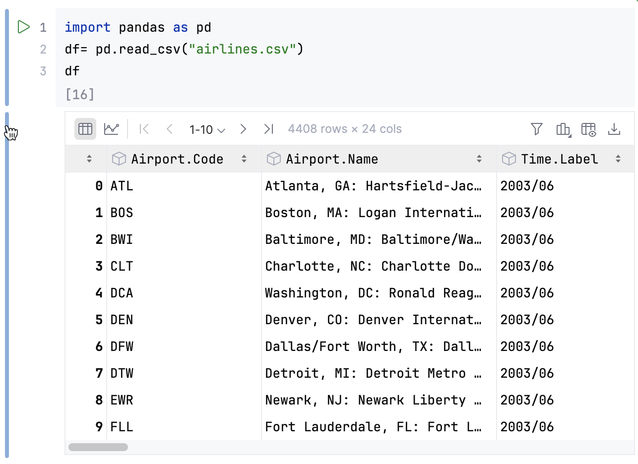Screen dimensions: 638x464
Task: Go to next page of rows
Action: (x=243, y=129)
